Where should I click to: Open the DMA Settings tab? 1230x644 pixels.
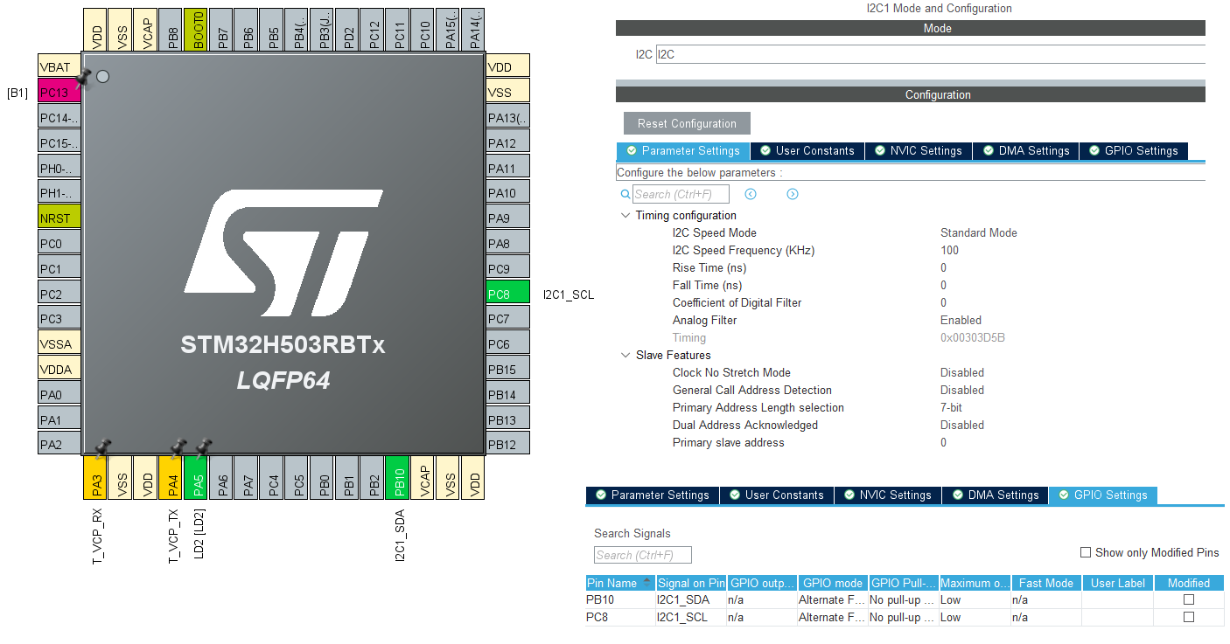pyautogui.click(x=1025, y=150)
